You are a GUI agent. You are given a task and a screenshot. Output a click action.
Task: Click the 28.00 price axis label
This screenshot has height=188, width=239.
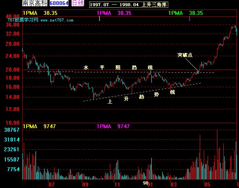13,44
